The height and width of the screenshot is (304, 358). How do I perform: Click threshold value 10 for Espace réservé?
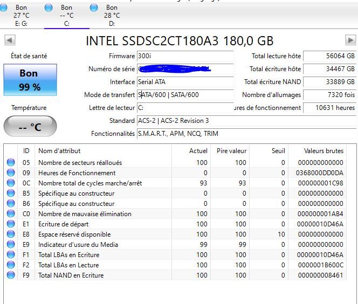(281, 234)
